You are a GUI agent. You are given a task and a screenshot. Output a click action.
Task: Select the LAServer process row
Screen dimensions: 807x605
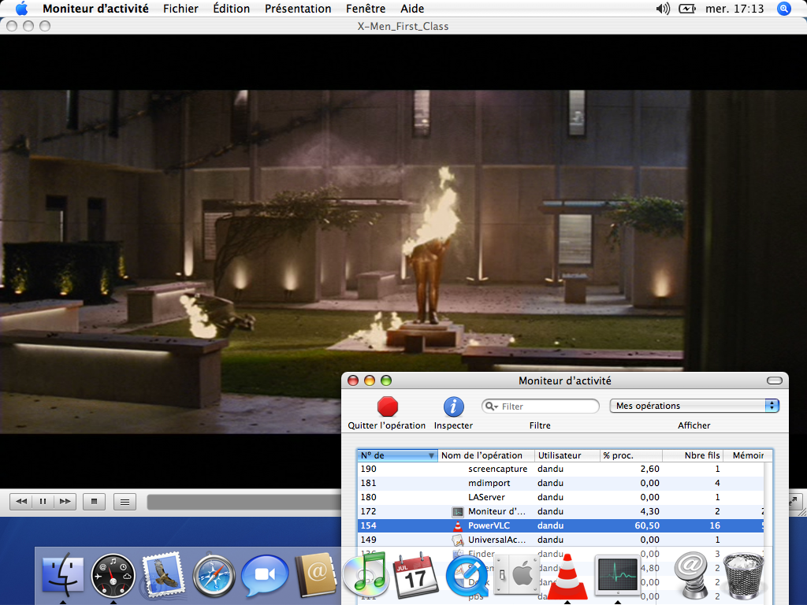coord(560,498)
